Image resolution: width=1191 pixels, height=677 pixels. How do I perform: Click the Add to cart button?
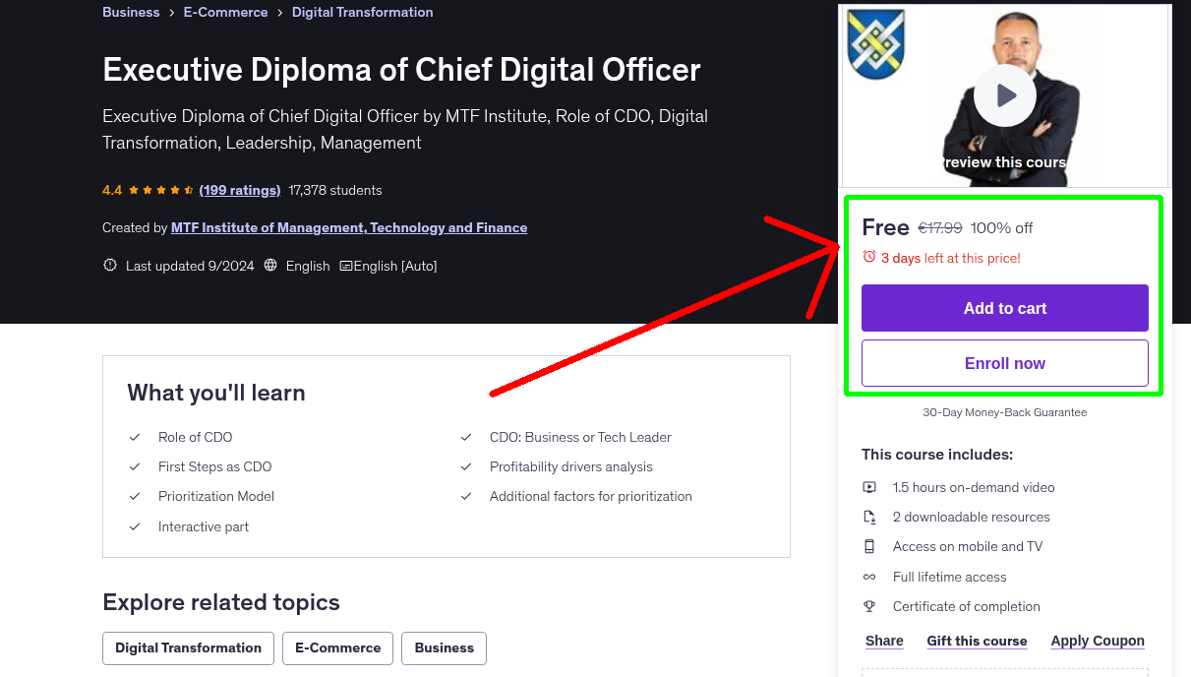click(x=1004, y=308)
